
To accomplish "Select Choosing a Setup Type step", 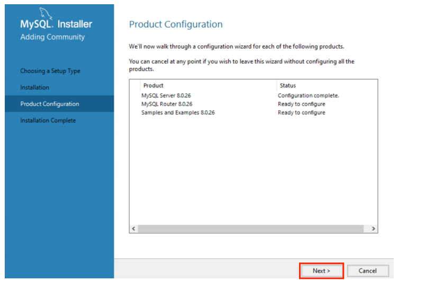I will tap(50, 71).
